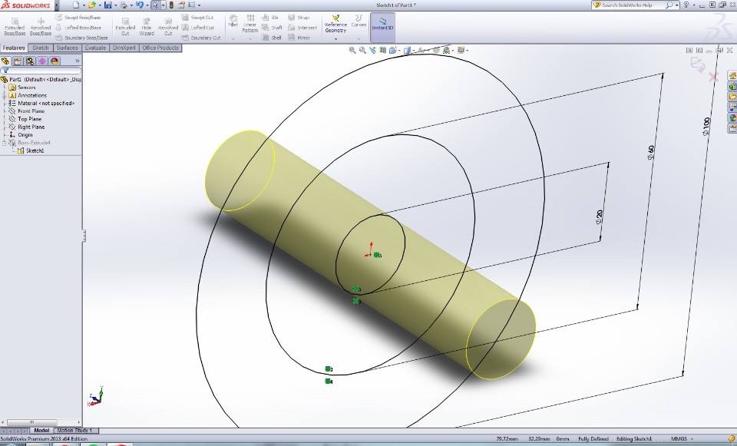The width and height of the screenshot is (737, 446).
Task: Expand the Annotations folder
Action: [5, 95]
